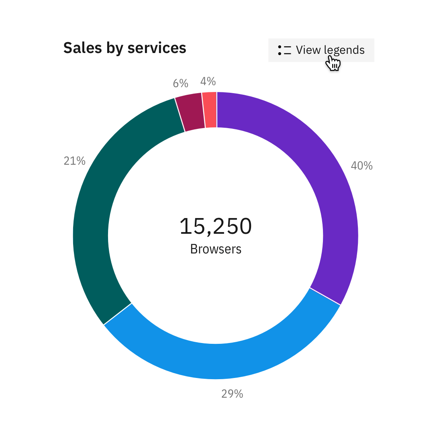The height and width of the screenshot is (437, 437).
Task: Select the coral red 4% slice
Action: [x=210, y=110]
